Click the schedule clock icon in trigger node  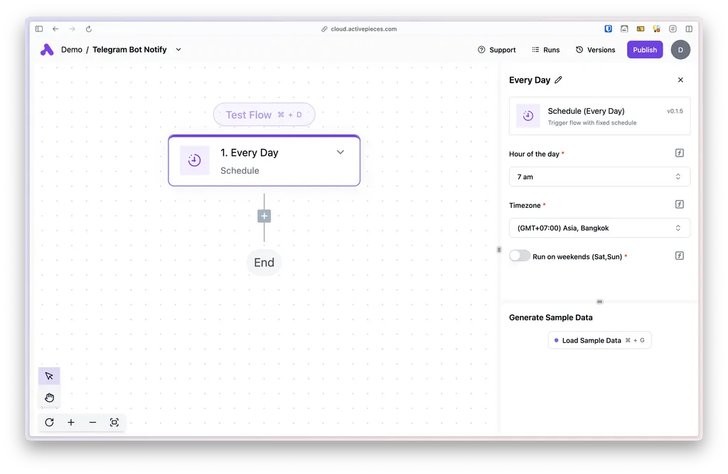195,160
